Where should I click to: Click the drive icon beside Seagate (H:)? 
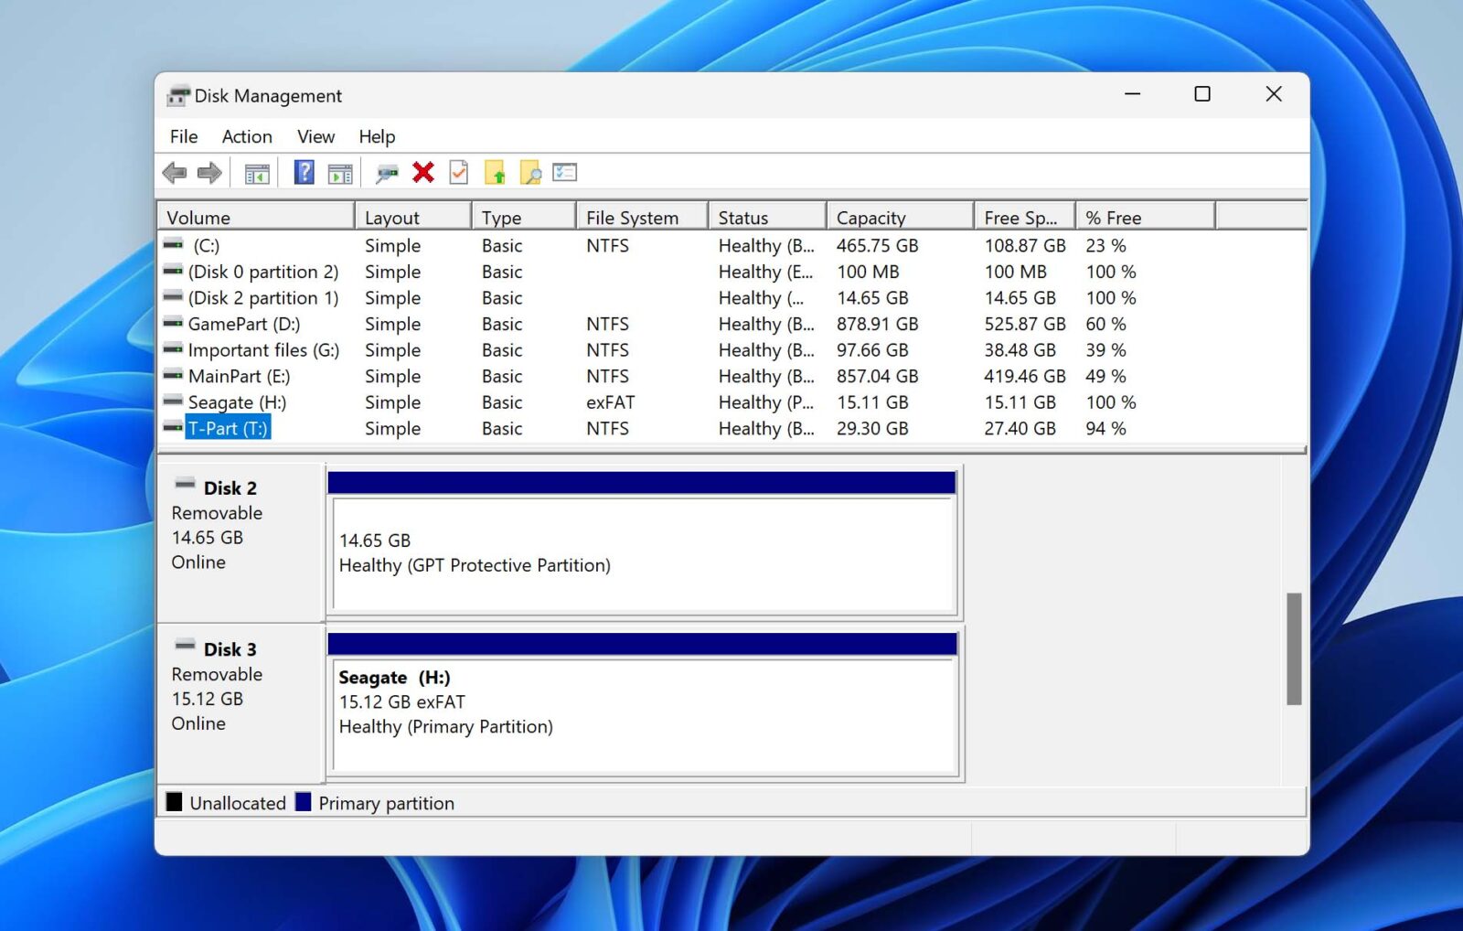[173, 402]
